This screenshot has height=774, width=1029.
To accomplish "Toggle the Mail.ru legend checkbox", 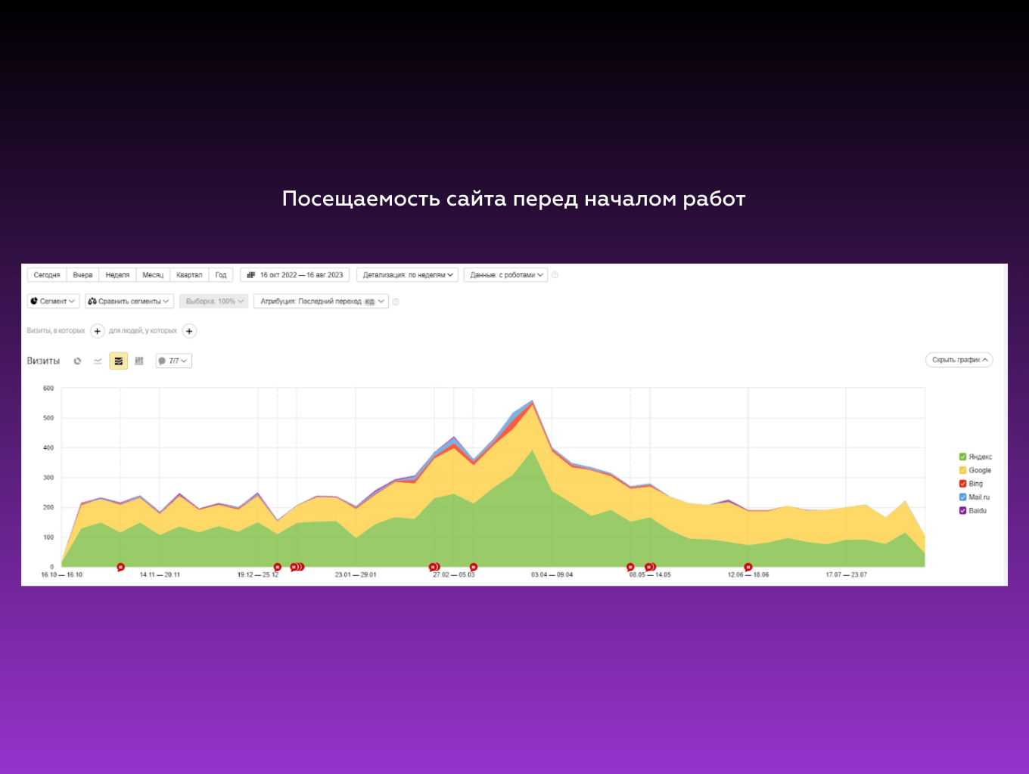I will [962, 497].
